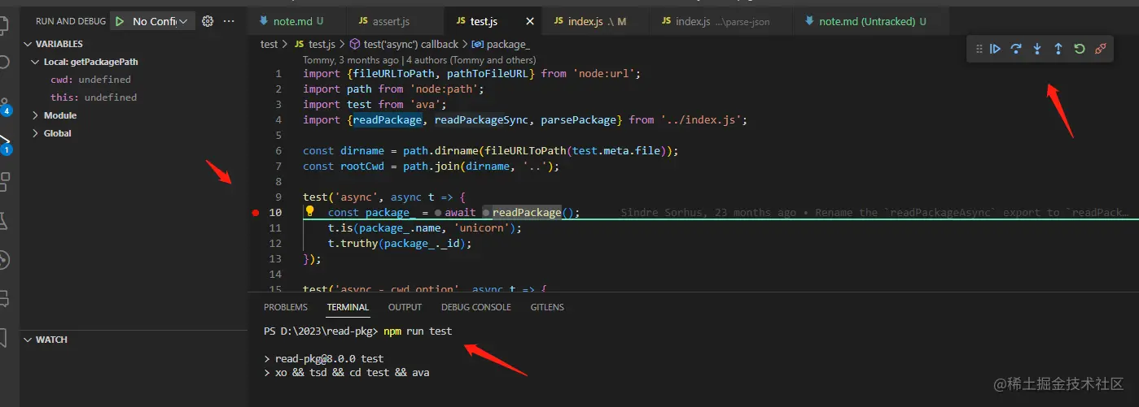The image size is (1139, 407).
Task: Open the DEBUG CONSOLE panel tab
Action: pyautogui.click(x=476, y=307)
